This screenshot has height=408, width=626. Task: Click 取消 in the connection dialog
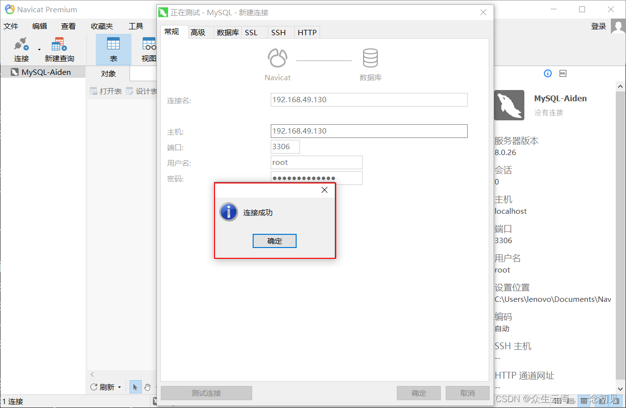click(468, 393)
